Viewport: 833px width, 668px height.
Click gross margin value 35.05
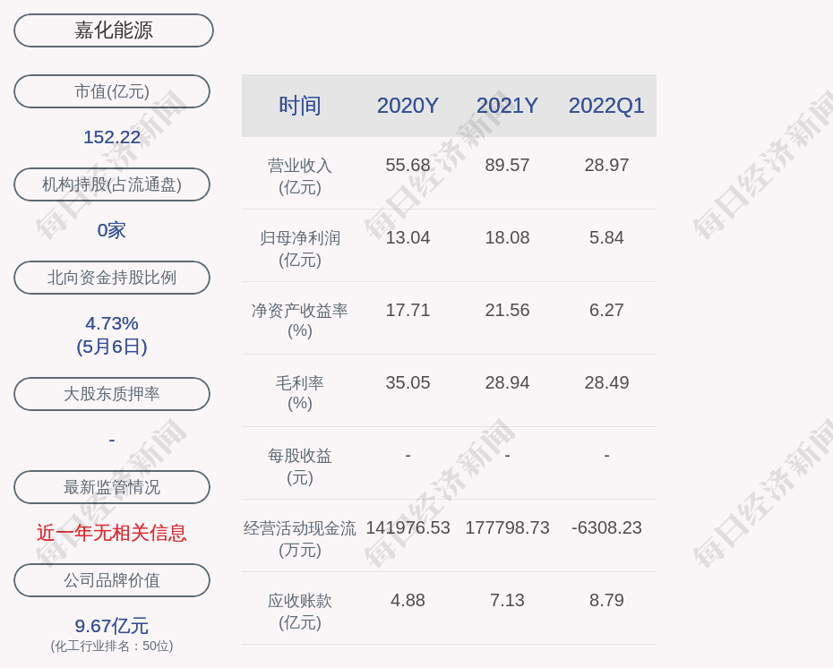(x=408, y=383)
